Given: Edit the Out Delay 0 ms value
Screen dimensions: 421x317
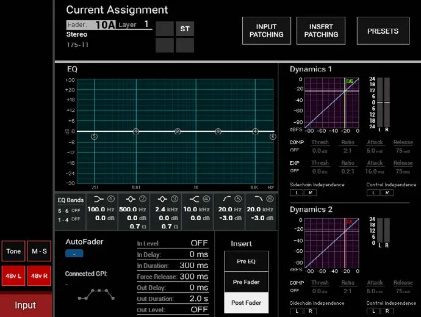Looking at the screenshot, I should [199, 288].
